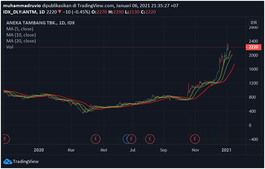This screenshot has width=265, height=169.
Task: Click the earnings marker near Nov
Action: pyautogui.click(x=195, y=138)
